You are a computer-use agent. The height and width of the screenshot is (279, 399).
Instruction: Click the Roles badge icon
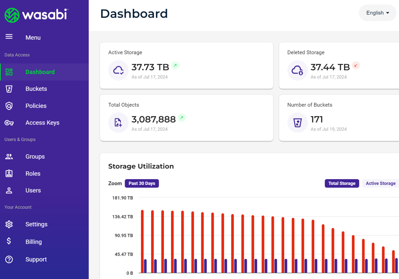(x=9, y=173)
